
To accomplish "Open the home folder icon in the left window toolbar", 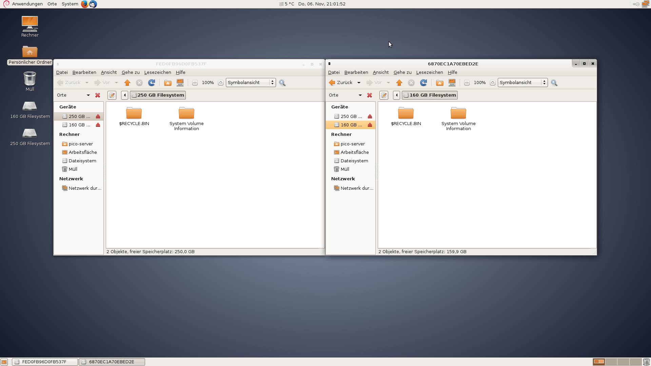I will [x=167, y=83].
